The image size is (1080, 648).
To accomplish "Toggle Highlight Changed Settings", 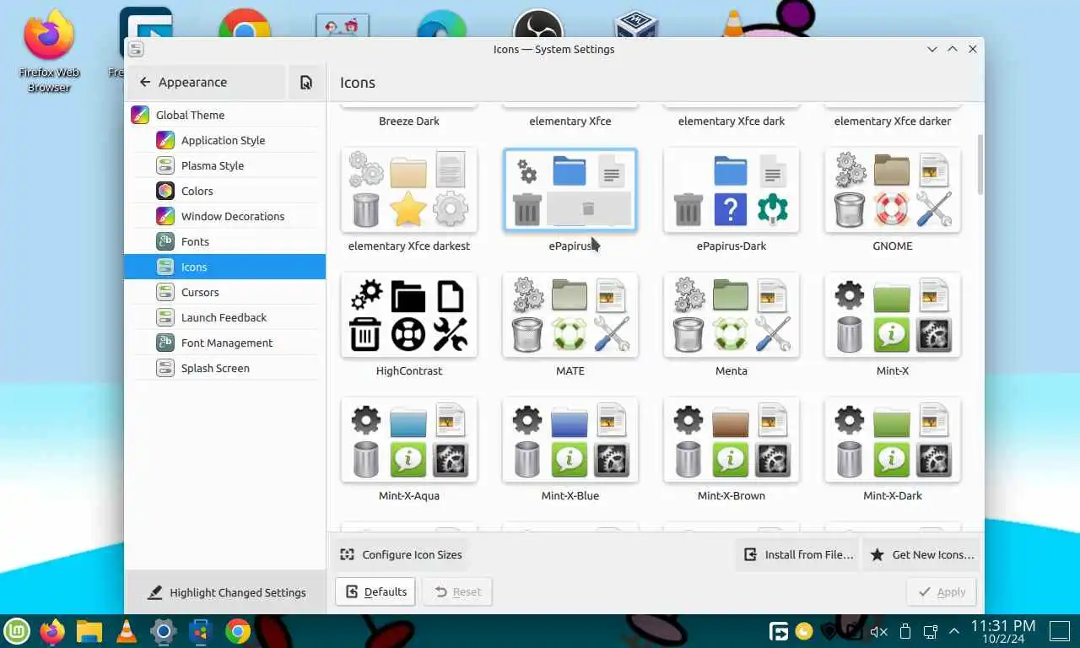I will 226,592.
